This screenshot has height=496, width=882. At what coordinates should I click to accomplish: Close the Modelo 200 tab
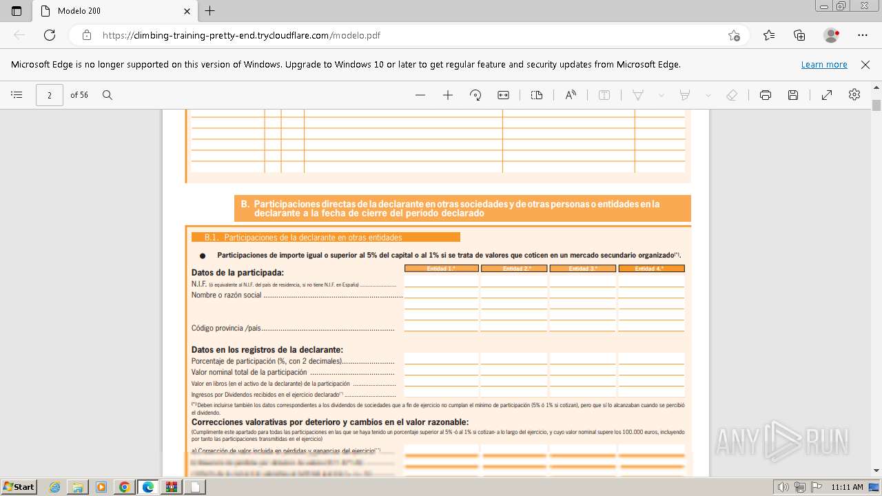point(187,11)
